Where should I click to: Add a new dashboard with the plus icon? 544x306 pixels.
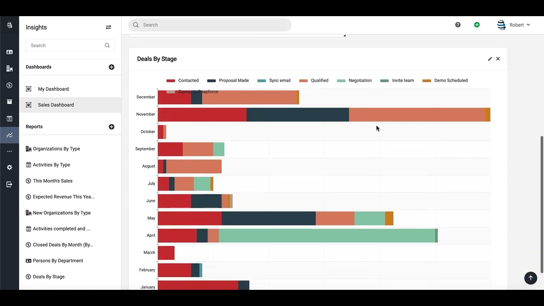click(111, 67)
